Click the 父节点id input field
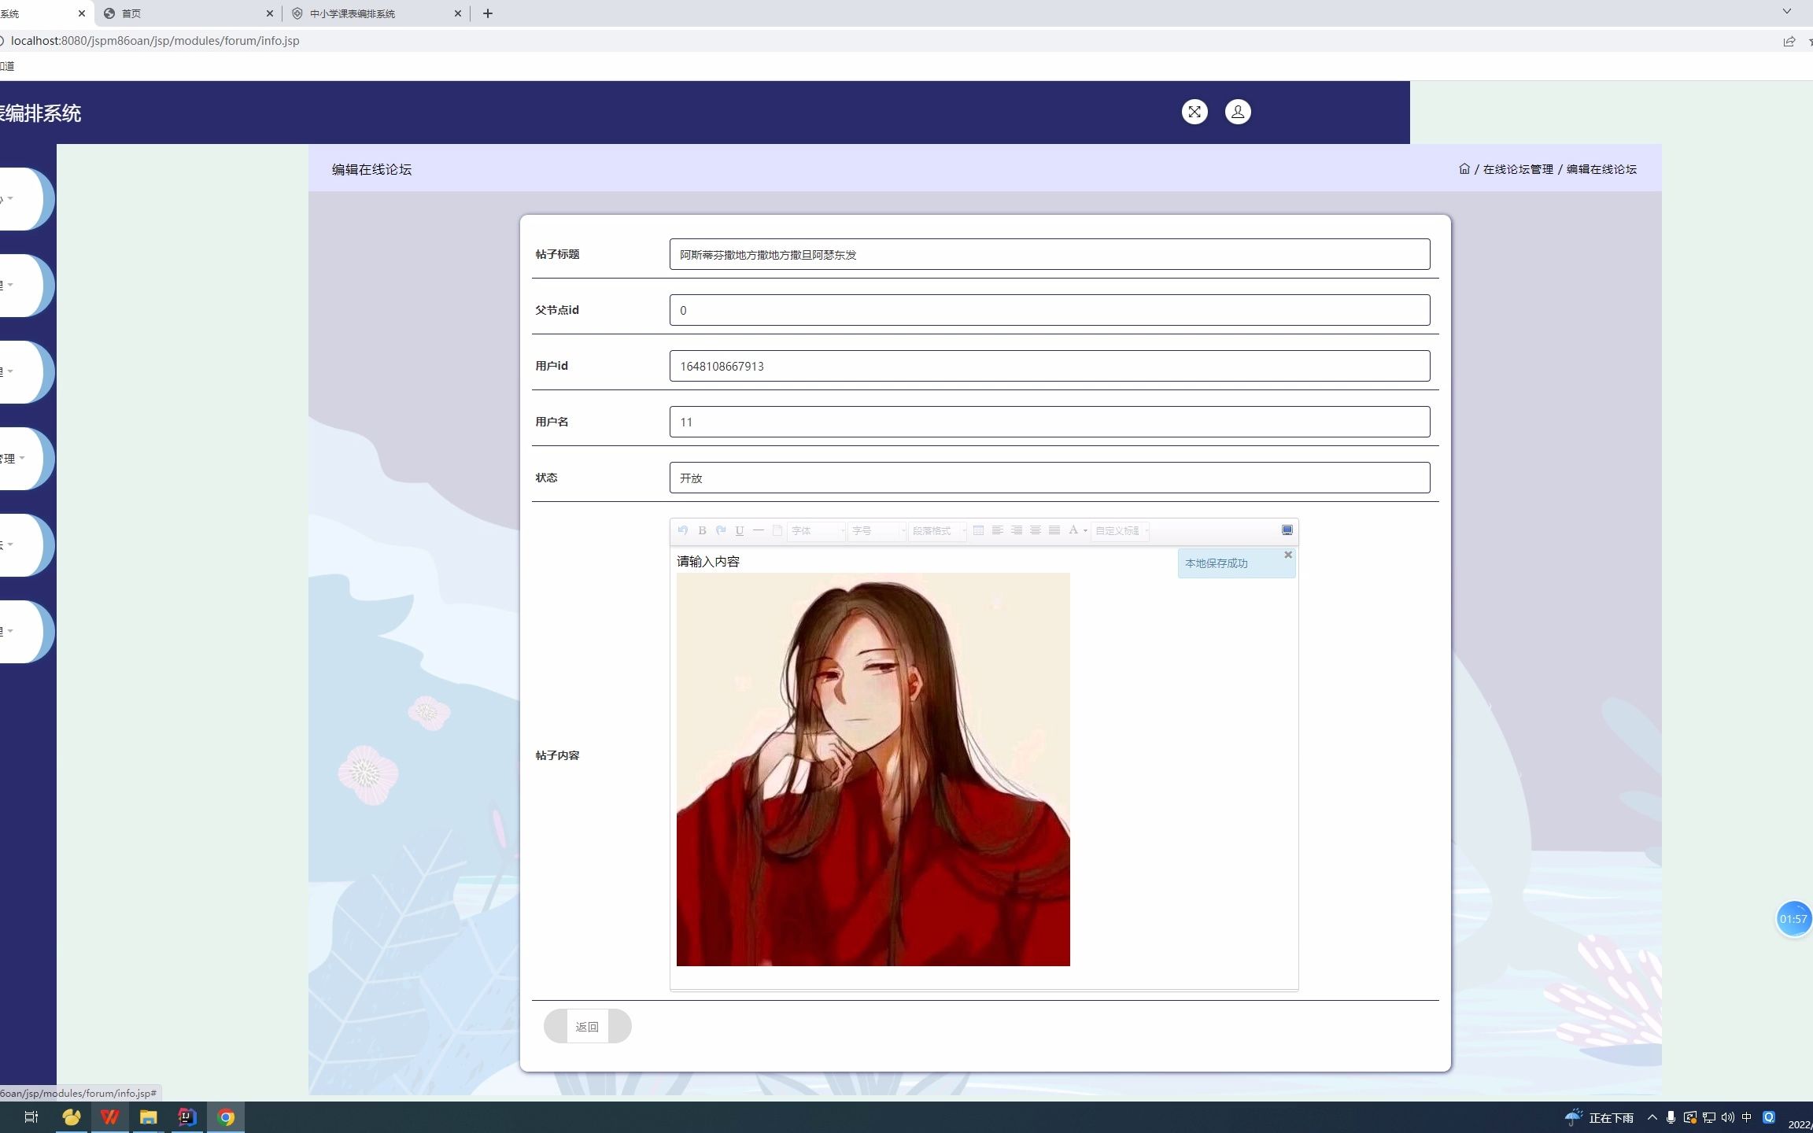Image resolution: width=1813 pixels, height=1133 pixels. pos(1050,310)
